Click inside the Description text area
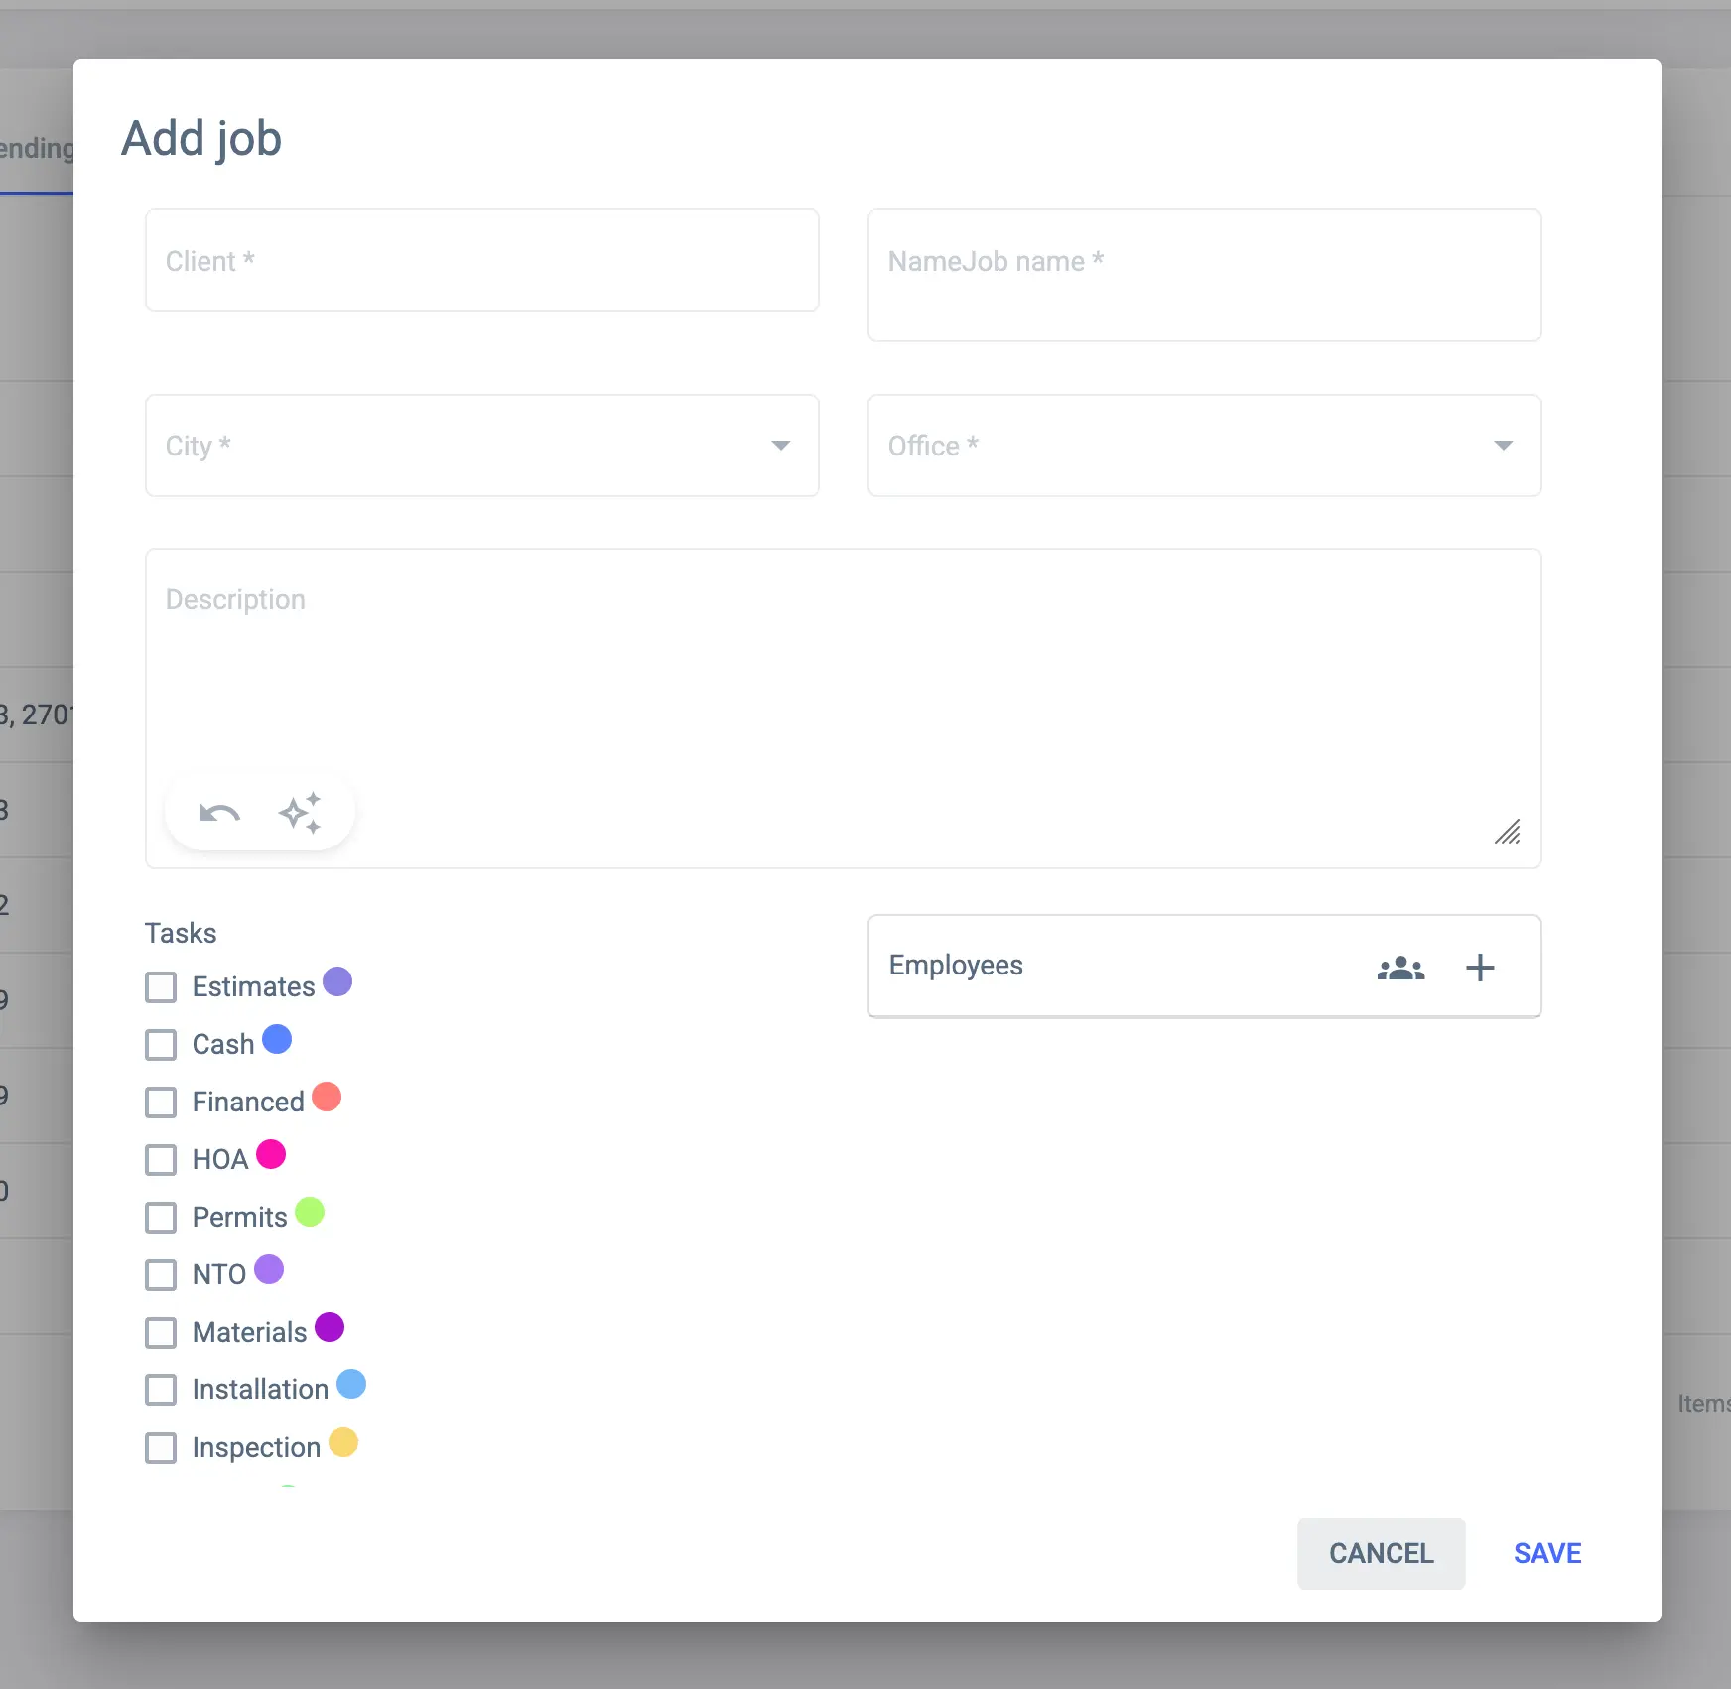The height and width of the screenshot is (1689, 1731). point(843,675)
